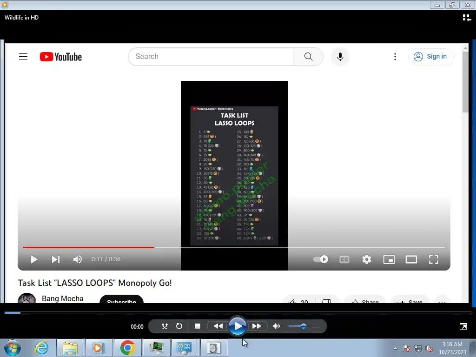Start voice search with the microphone icon

click(340, 56)
